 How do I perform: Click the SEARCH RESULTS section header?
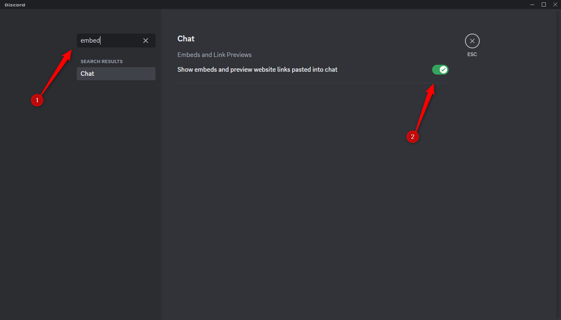point(101,61)
